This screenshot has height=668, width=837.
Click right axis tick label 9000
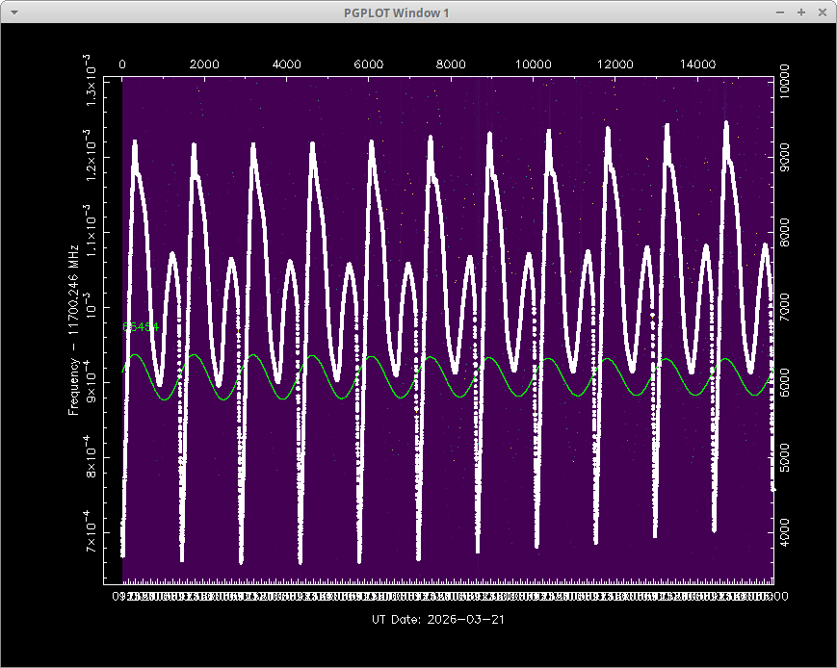coord(784,158)
